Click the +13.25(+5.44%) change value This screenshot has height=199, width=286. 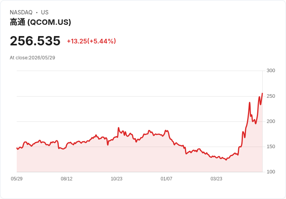[91, 41]
